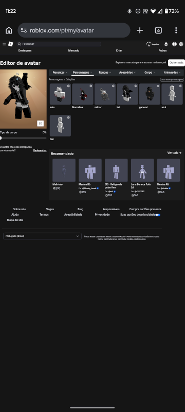Image resolution: width=185 pixels, height=412 pixels.
Task: Click the Redesenhar link
Action: pyautogui.click(x=40, y=150)
